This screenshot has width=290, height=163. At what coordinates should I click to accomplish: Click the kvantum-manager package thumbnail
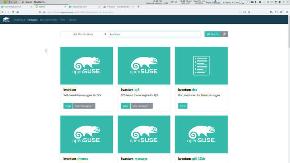pos(144,134)
